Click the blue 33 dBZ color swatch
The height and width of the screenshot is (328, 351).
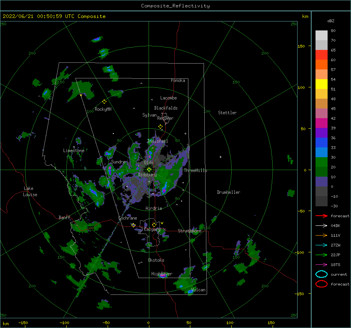(x=321, y=143)
